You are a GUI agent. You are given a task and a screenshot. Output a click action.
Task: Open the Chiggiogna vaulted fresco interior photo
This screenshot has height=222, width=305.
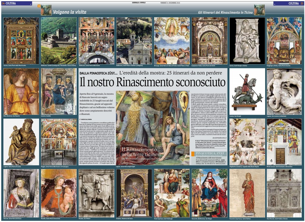(x=284, y=41)
